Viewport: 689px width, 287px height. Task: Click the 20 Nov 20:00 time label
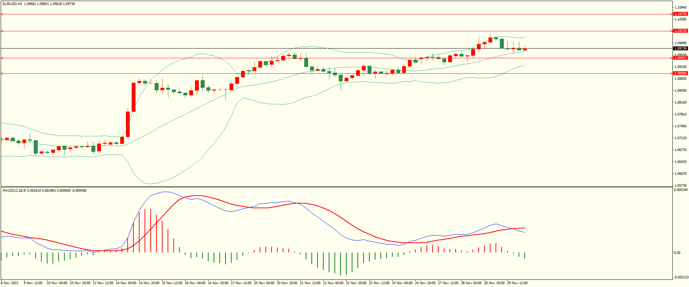[x=287, y=283]
